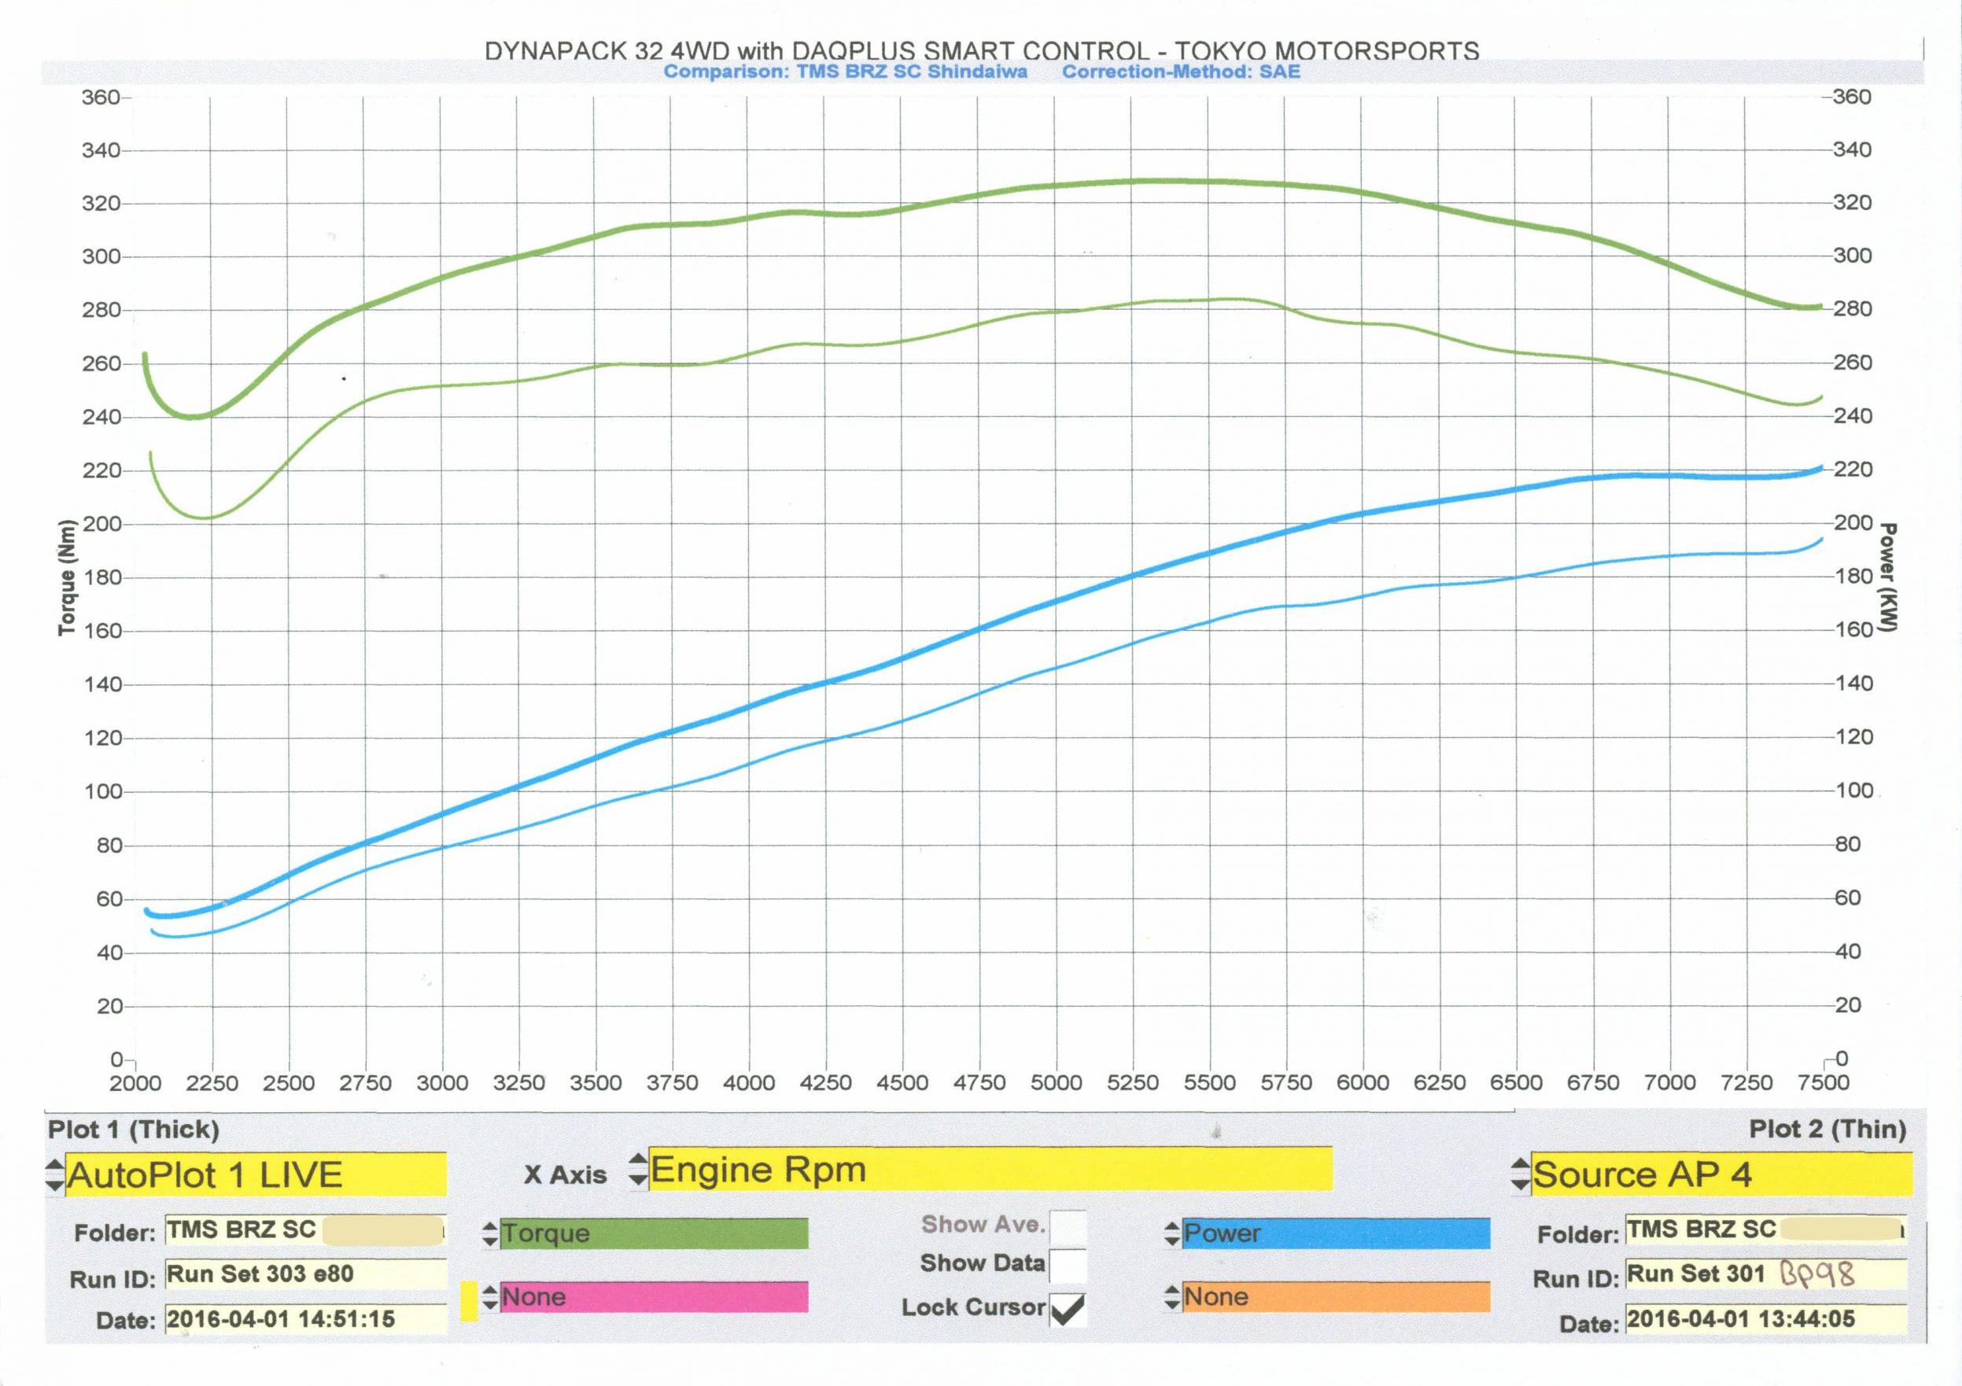The image size is (1962, 1386).
Task: Click the Run Set 301 Run ID field
Action: pyautogui.click(x=1765, y=1274)
